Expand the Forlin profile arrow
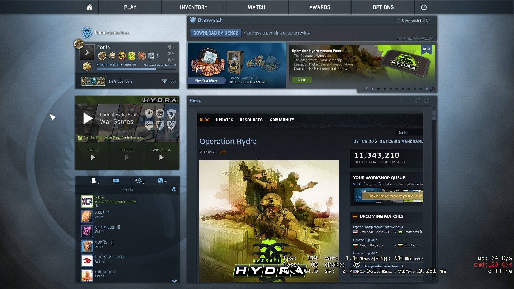This screenshot has height=289, width=514. coord(87,52)
